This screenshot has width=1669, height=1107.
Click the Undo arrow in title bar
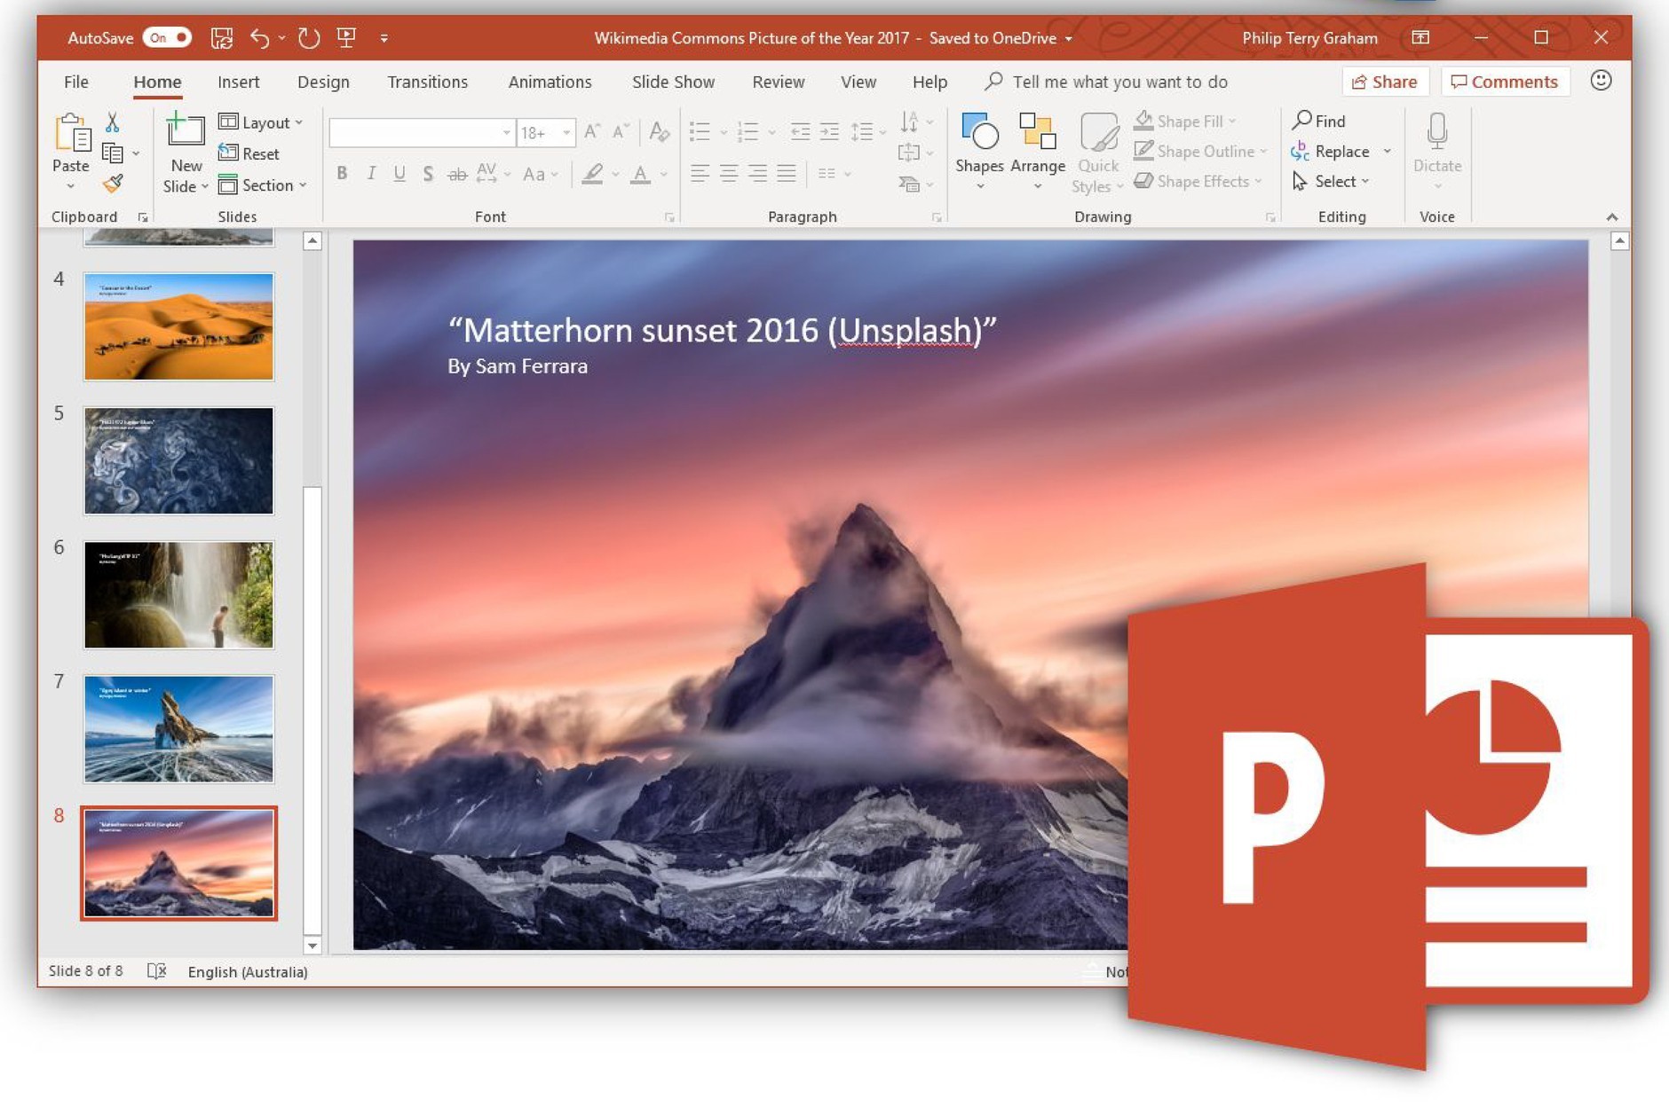point(259,37)
